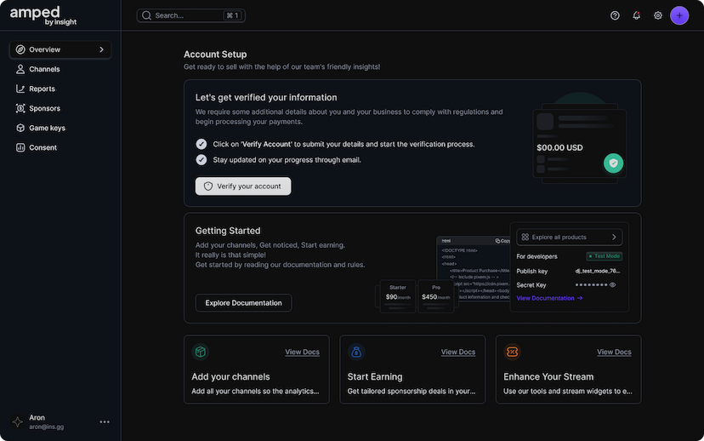
Task: Click the checkmark beside Verify Account step
Action: pyautogui.click(x=202, y=144)
